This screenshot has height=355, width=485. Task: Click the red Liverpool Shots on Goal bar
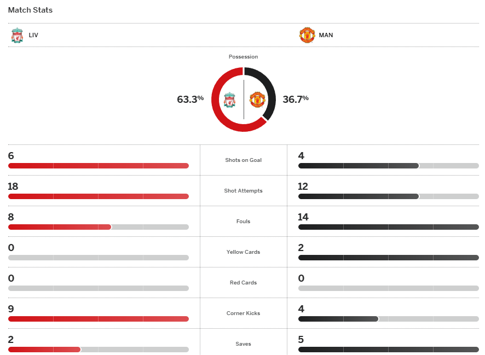coord(99,166)
